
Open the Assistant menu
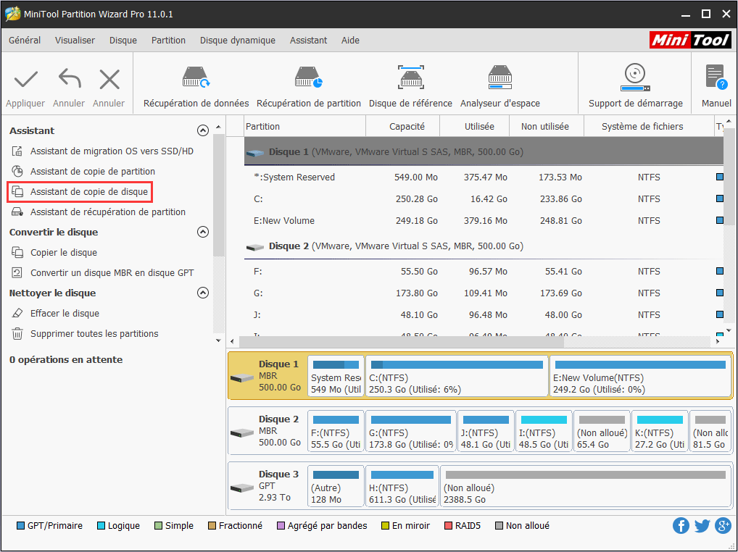coord(308,41)
